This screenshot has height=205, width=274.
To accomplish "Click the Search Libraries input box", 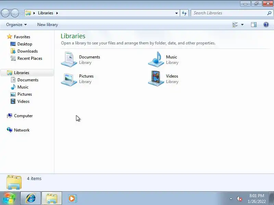I will tap(230, 13).
